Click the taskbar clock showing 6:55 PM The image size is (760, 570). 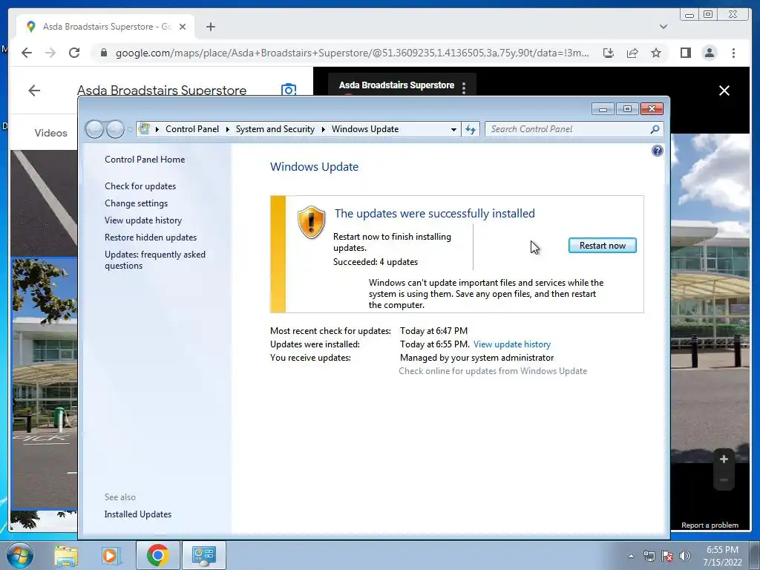(722, 556)
